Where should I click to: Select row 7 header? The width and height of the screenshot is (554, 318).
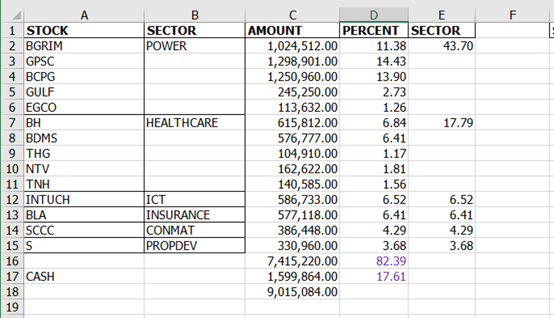[x=12, y=123]
